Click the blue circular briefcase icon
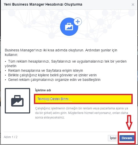Image resolution: width=138 pixels, height=145 pixels. [69, 27]
